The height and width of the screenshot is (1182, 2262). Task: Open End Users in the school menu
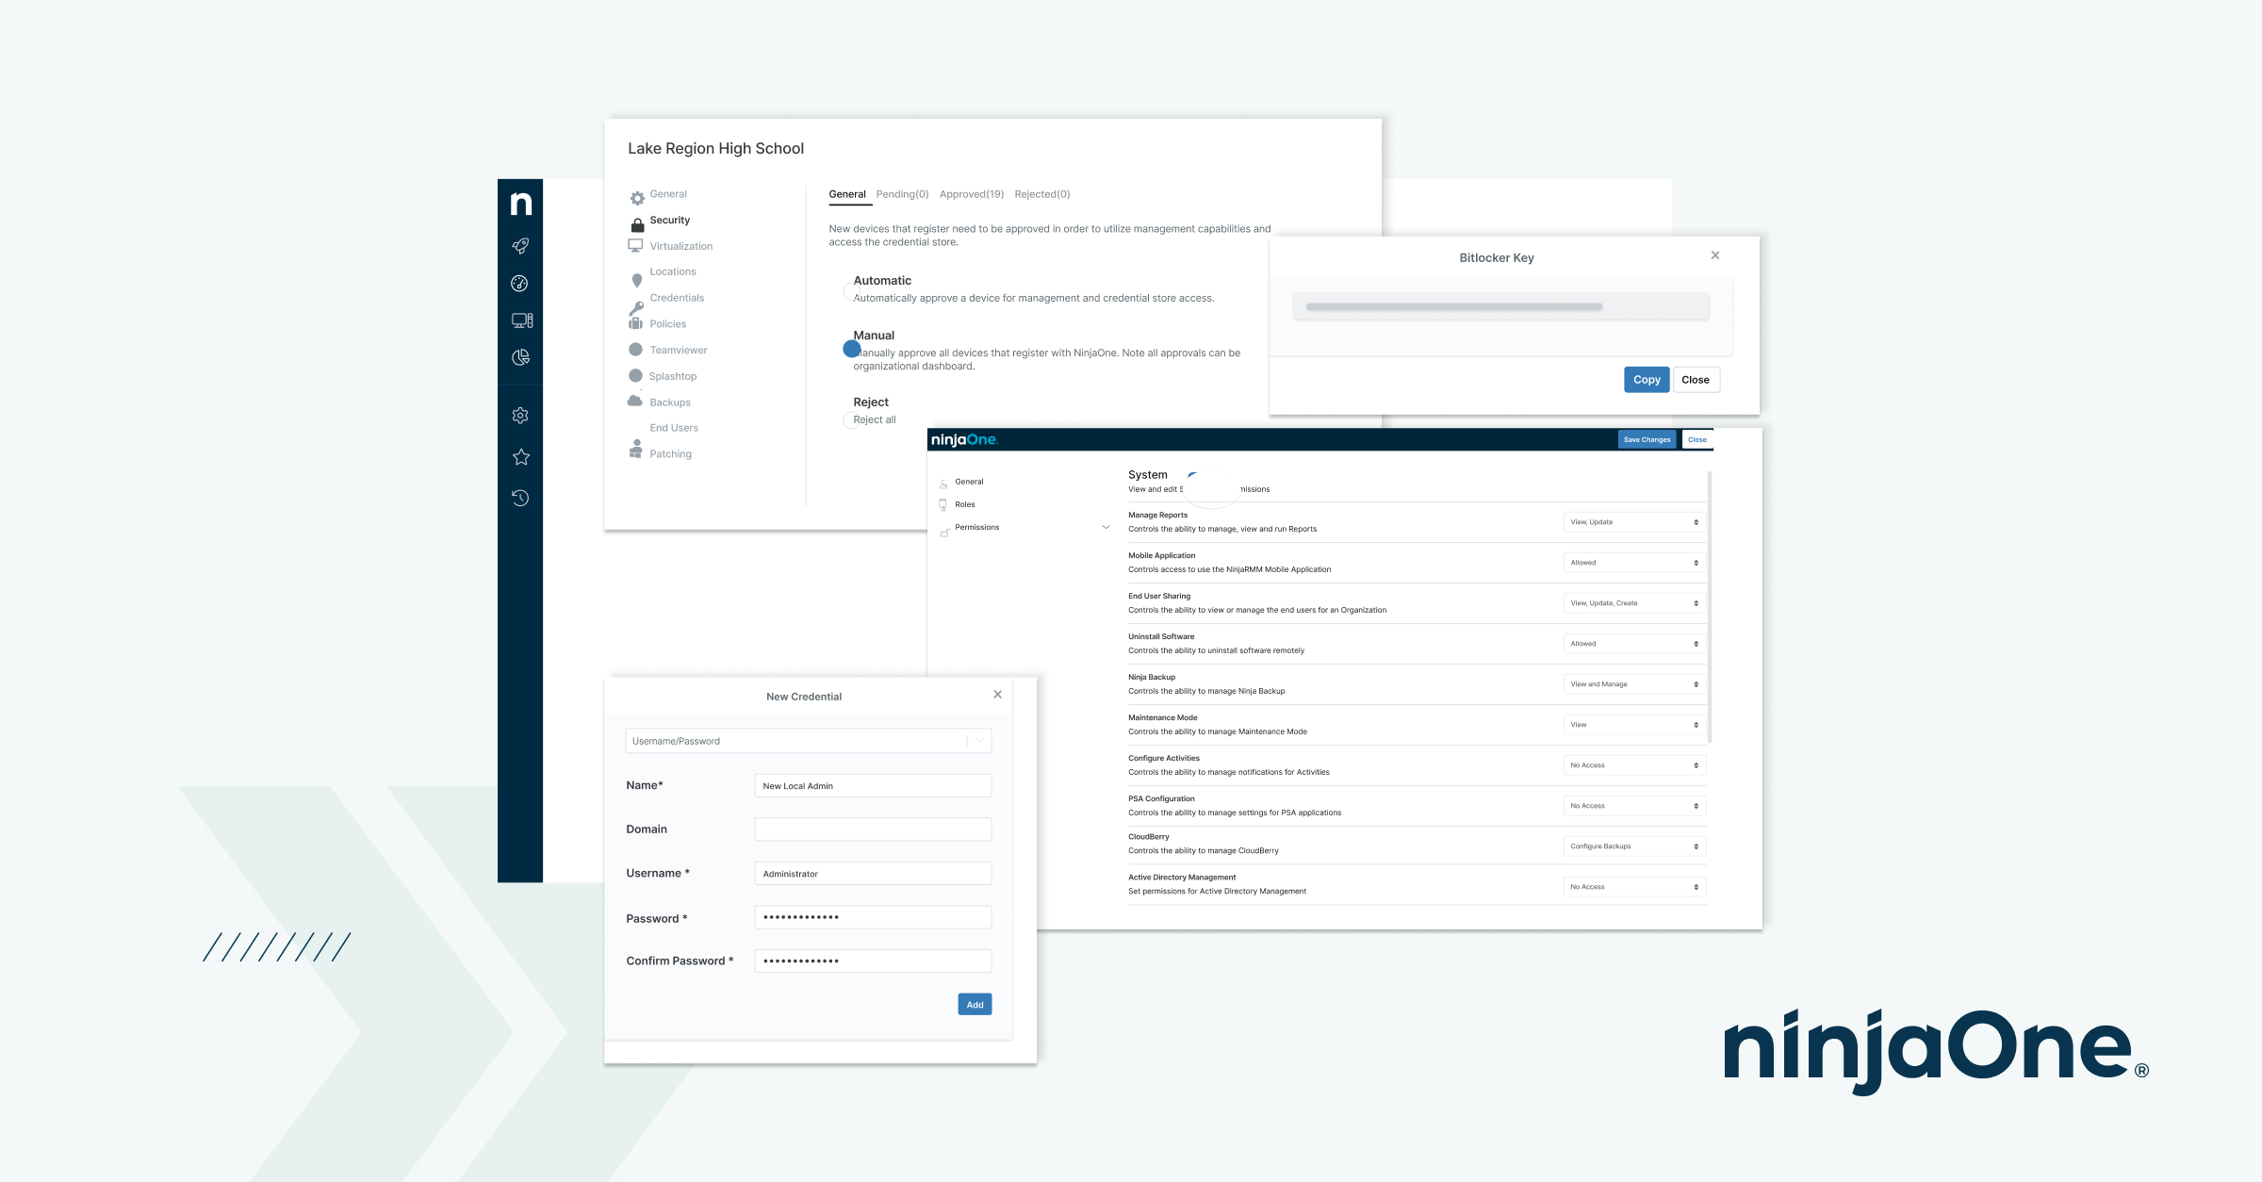tap(674, 428)
